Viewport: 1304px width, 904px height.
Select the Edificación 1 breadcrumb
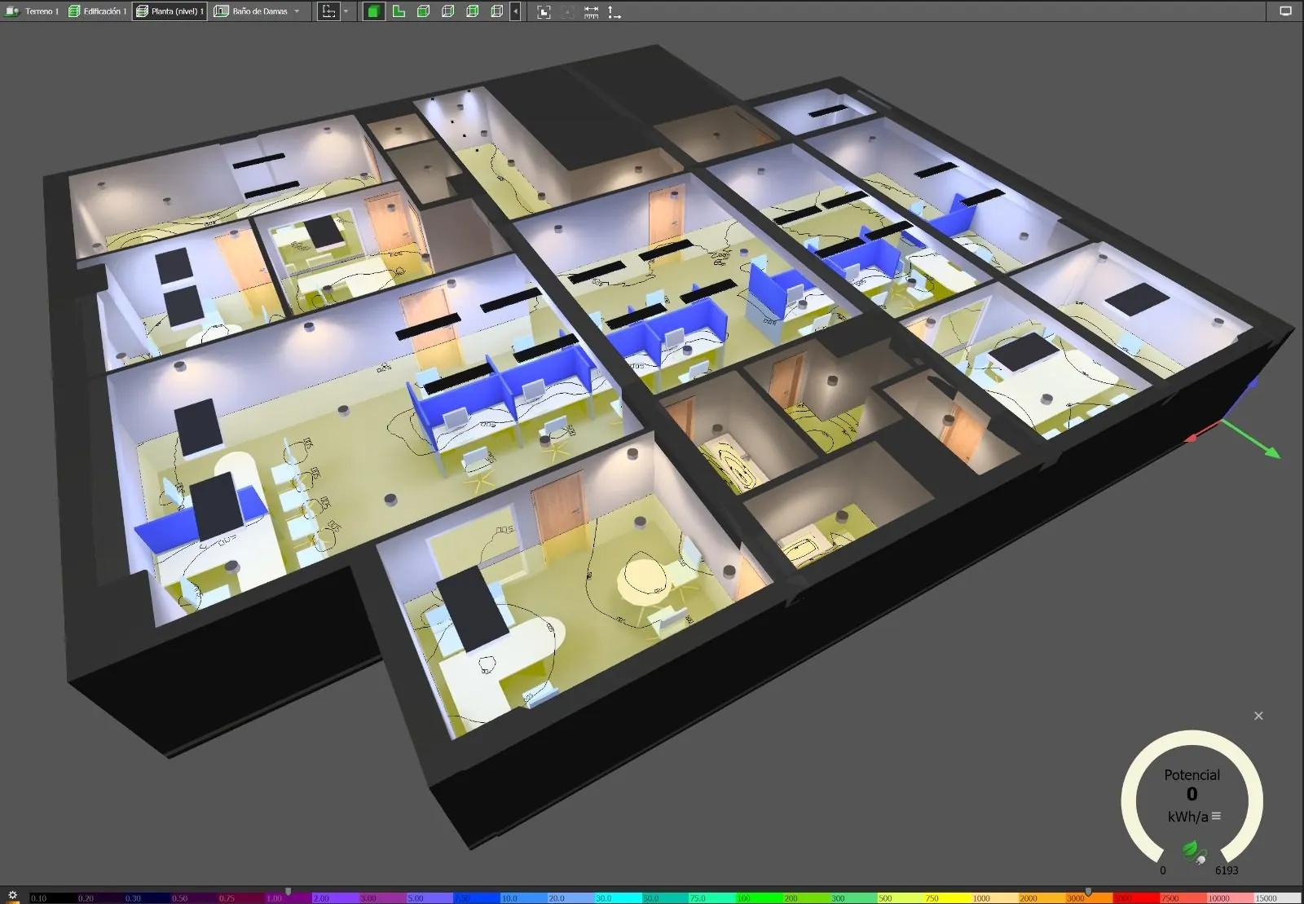pyautogui.click(x=97, y=11)
